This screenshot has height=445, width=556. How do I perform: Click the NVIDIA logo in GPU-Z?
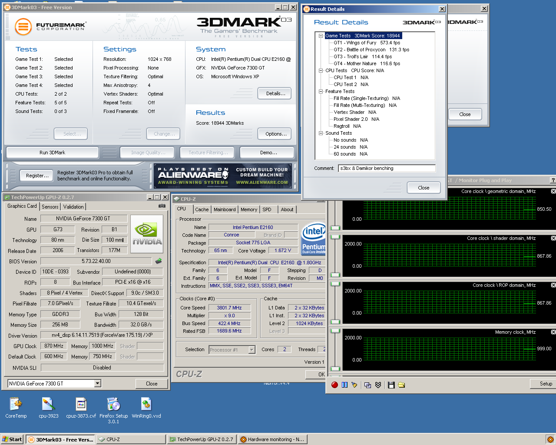click(147, 234)
